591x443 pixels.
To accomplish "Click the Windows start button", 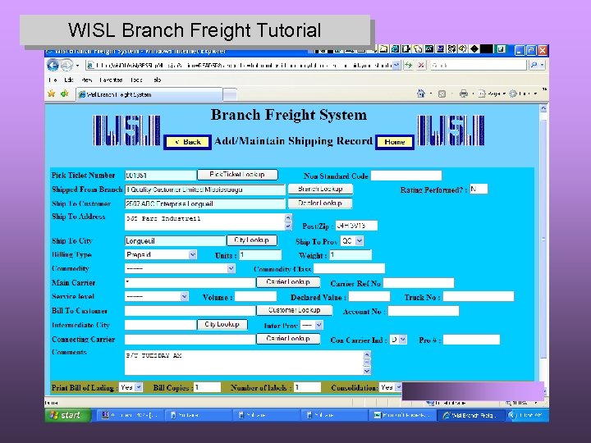I will (68, 415).
